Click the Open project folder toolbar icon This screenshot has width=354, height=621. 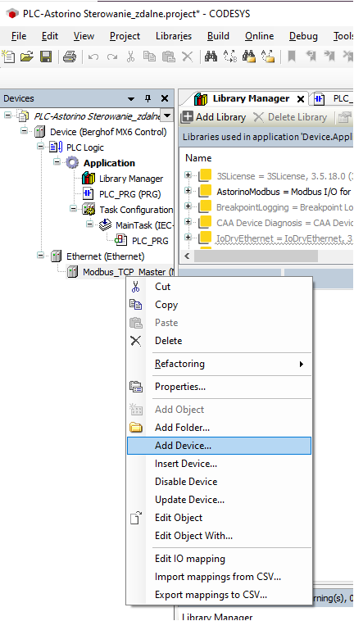click(27, 57)
